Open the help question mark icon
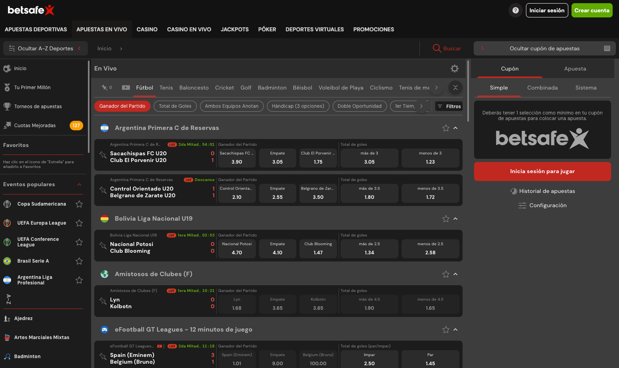This screenshot has height=368, width=619. point(515,10)
